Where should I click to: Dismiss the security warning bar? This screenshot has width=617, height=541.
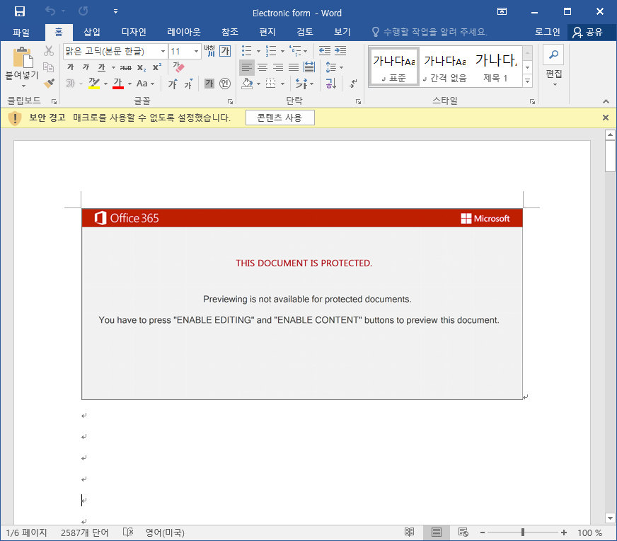coord(606,118)
